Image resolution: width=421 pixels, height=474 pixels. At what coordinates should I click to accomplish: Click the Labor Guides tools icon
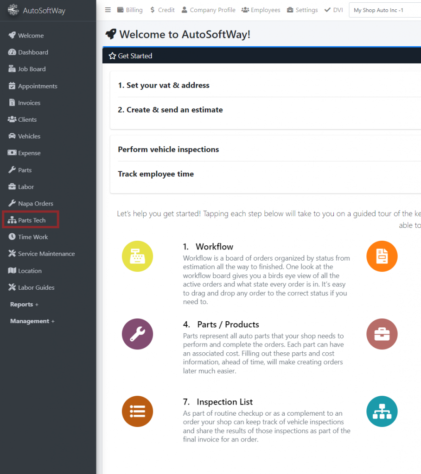point(12,287)
